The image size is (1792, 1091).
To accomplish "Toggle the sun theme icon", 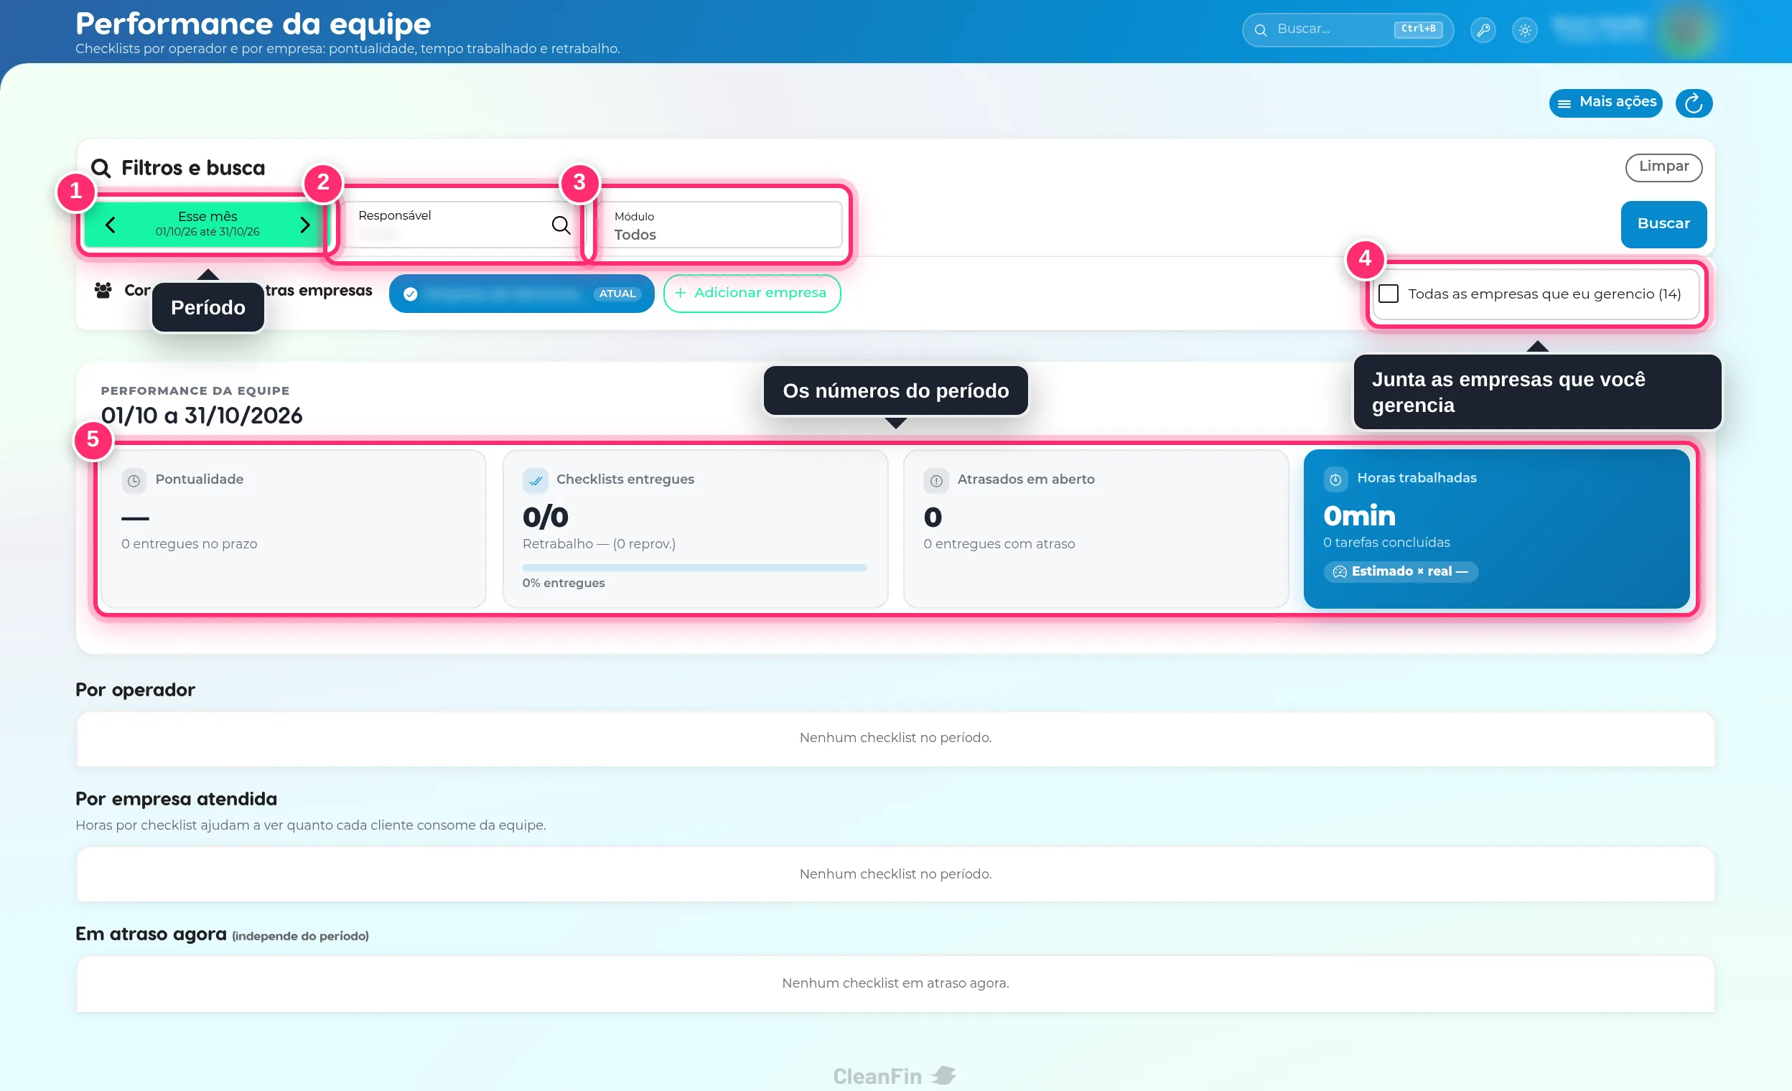I will click(1524, 30).
